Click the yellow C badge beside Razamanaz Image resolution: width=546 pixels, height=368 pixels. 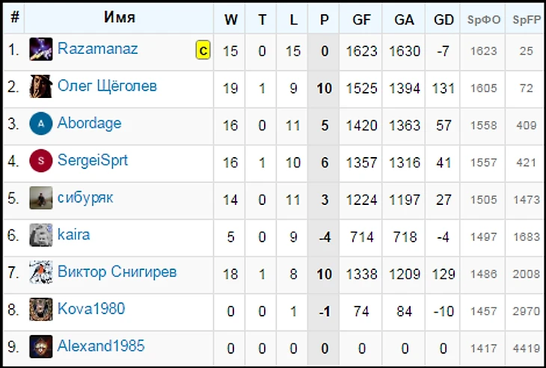coord(203,51)
